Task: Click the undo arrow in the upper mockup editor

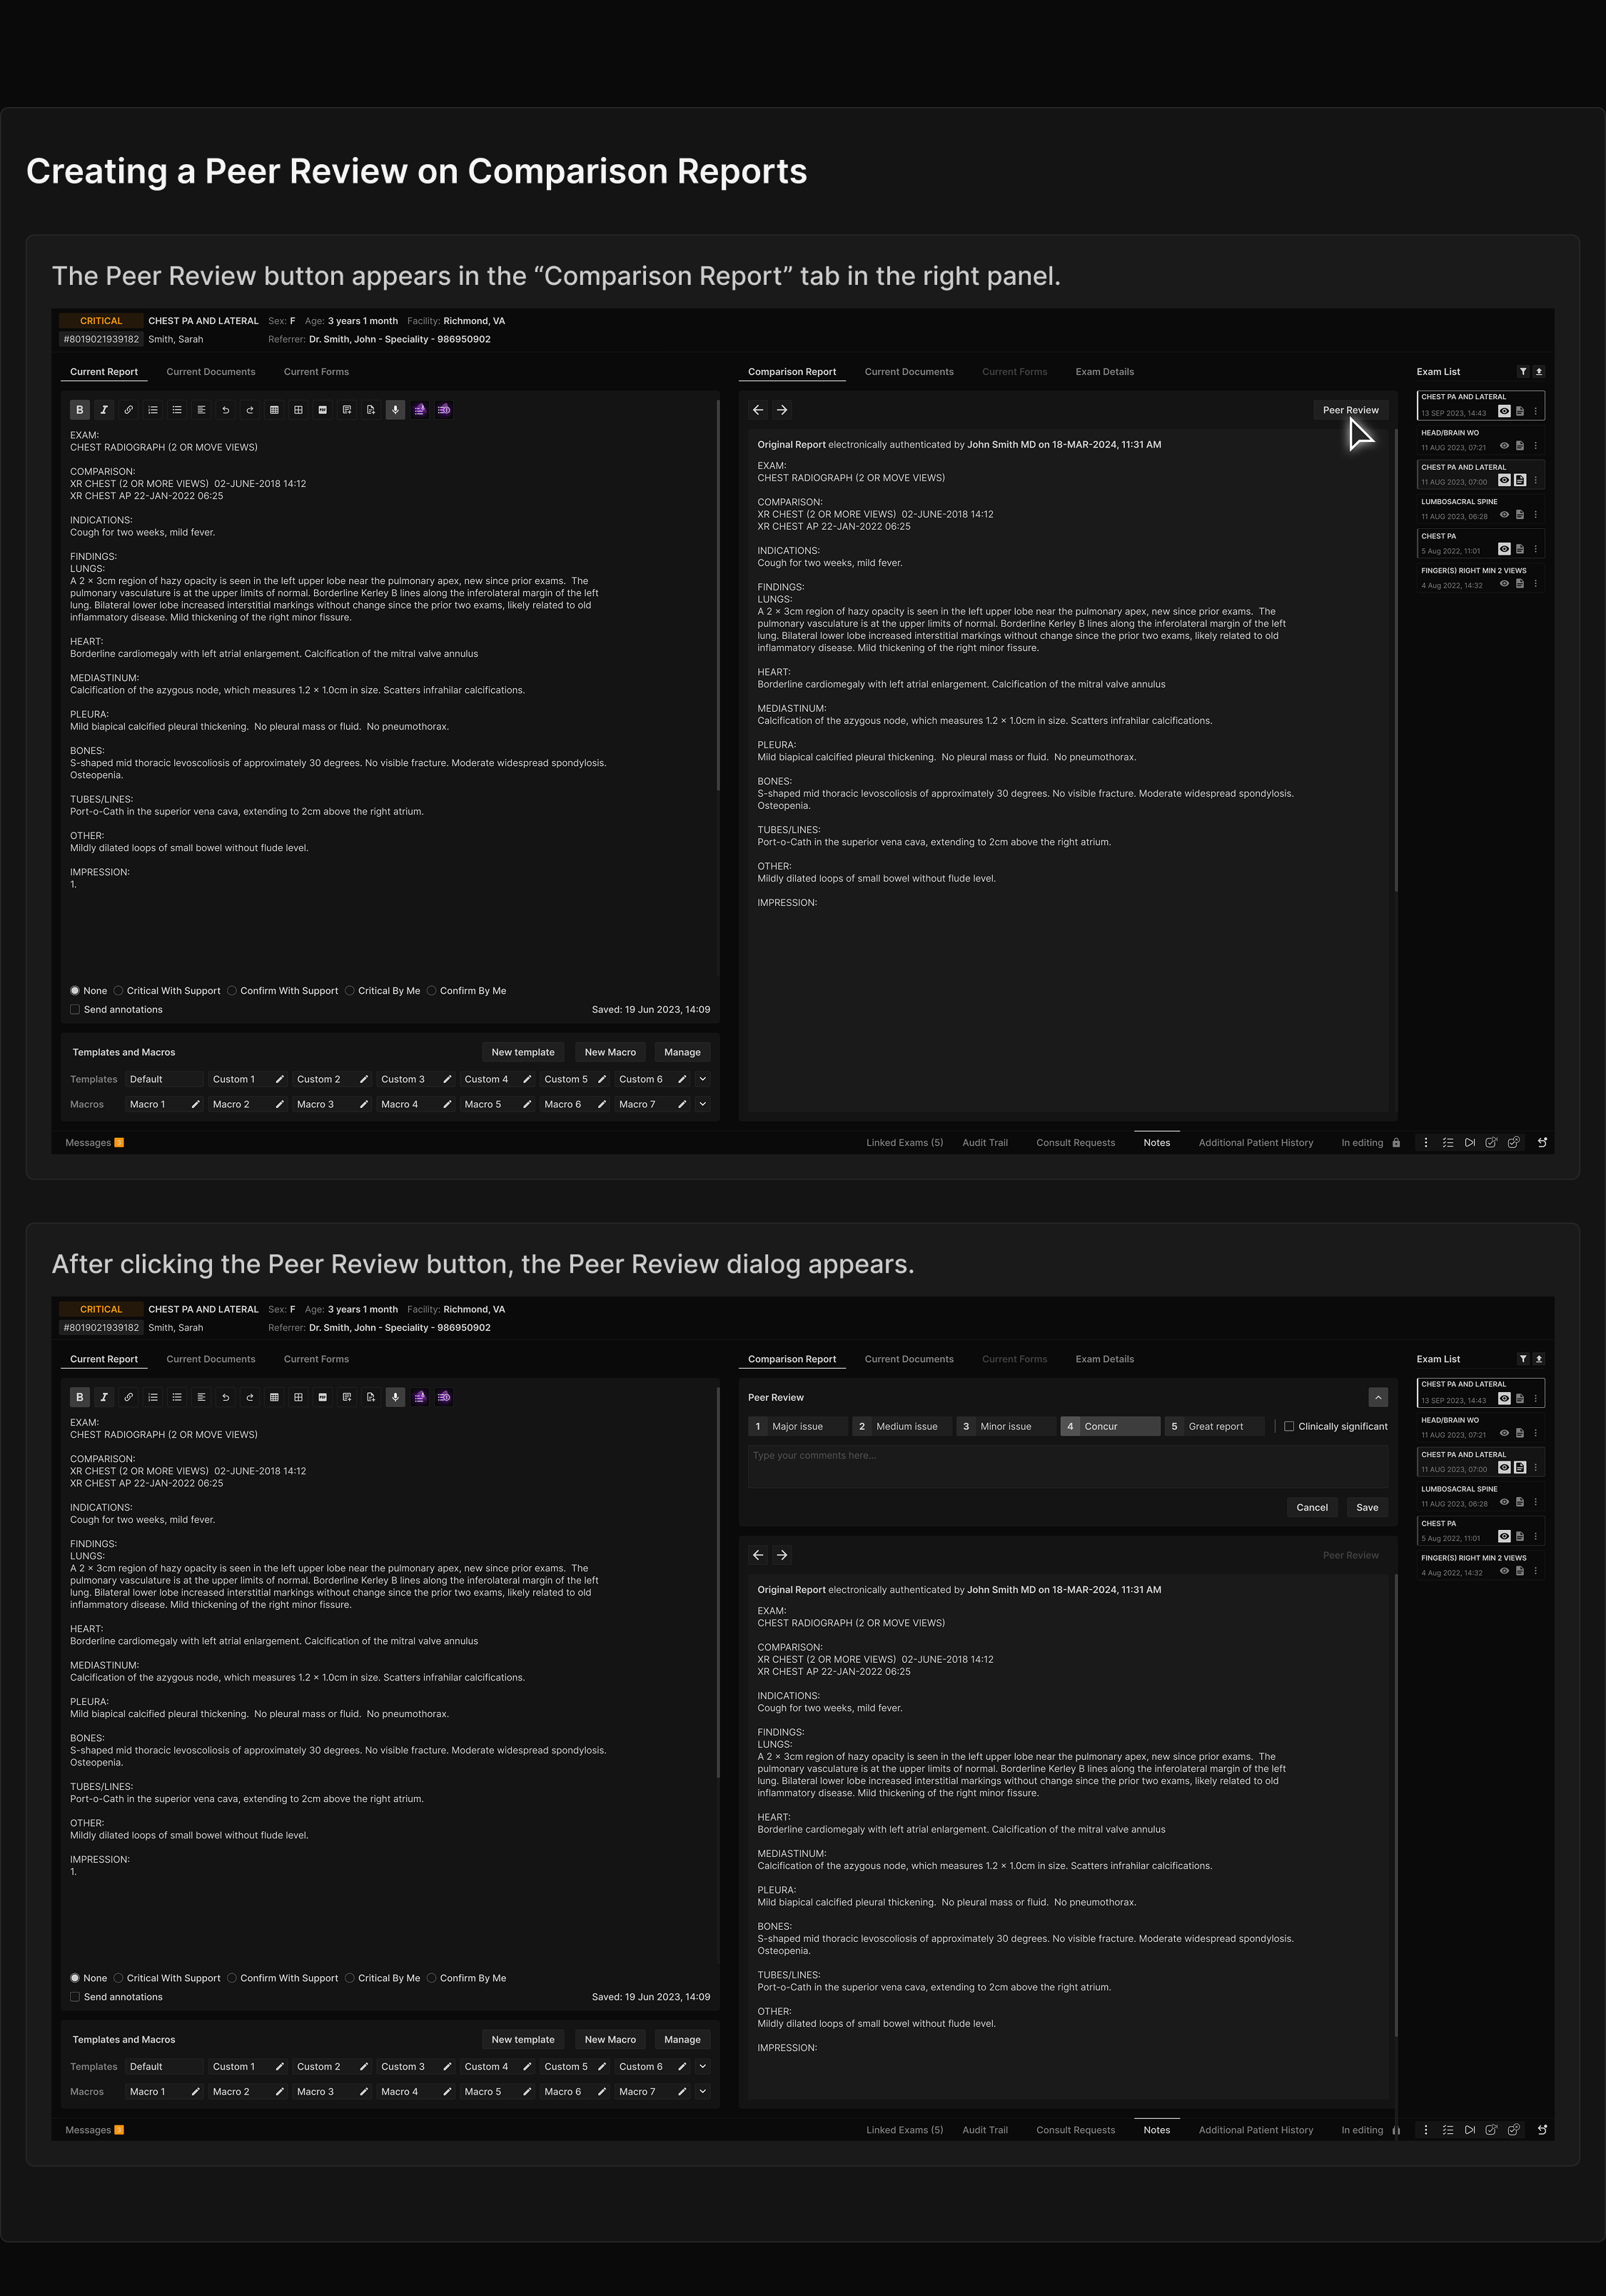Action: click(x=226, y=410)
